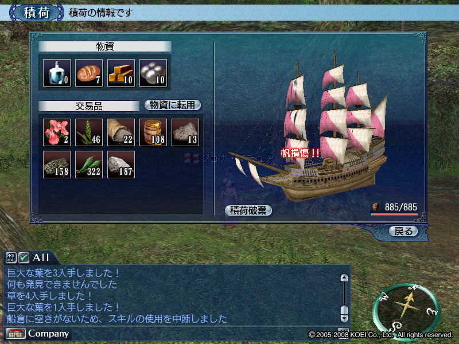Click the gray ore item showing 13
459x344 pixels.
[x=185, y=132]
